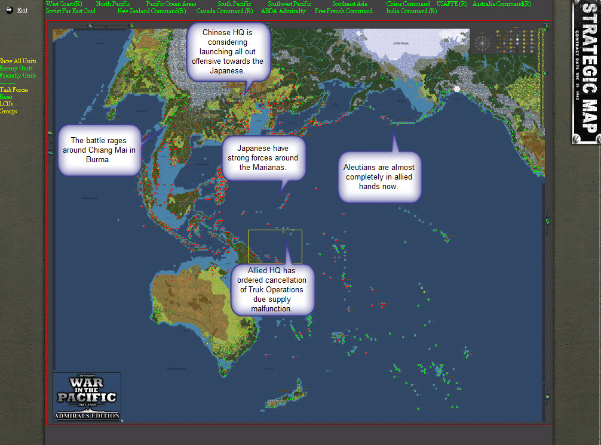
Task: Select Free French Command
Action: coord(344,11)
